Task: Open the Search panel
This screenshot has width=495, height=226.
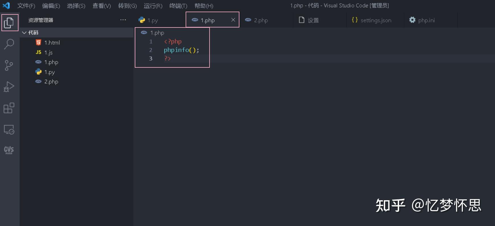Action: [9, 44]
